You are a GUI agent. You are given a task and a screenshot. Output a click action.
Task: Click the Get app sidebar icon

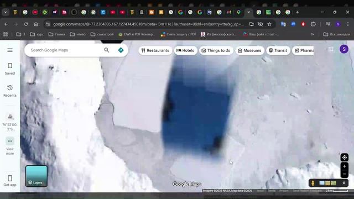point(10,181)
